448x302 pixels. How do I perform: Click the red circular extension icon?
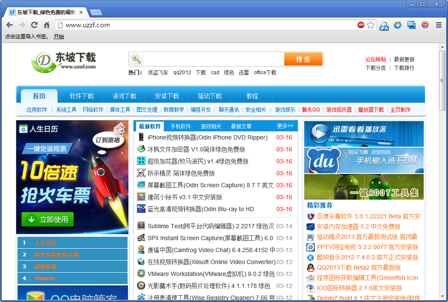(x=425, y=25)
